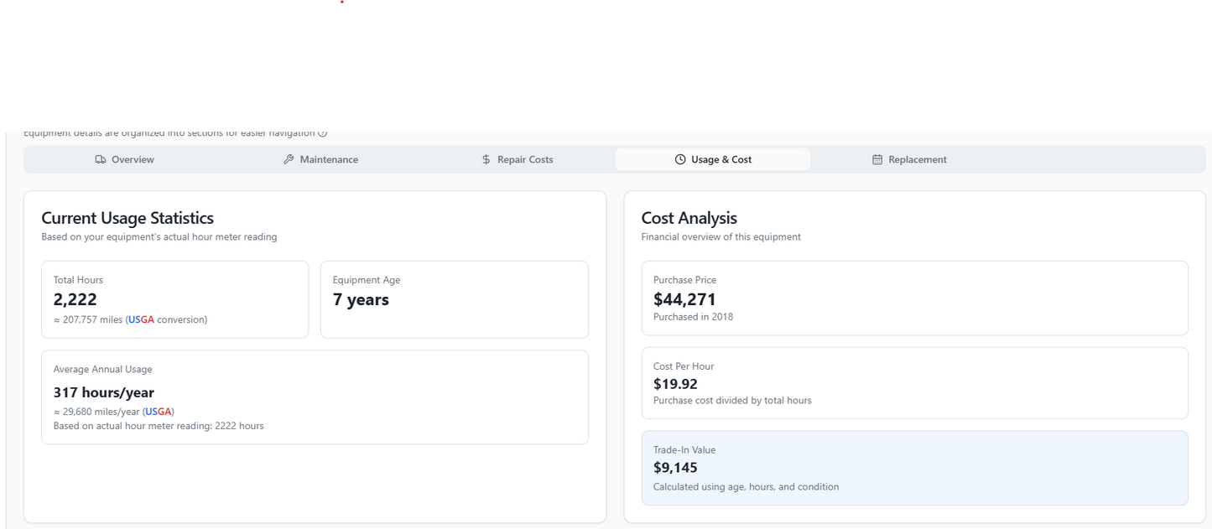Click the highlighted Trade-In Value card

[x=914, y=468]
